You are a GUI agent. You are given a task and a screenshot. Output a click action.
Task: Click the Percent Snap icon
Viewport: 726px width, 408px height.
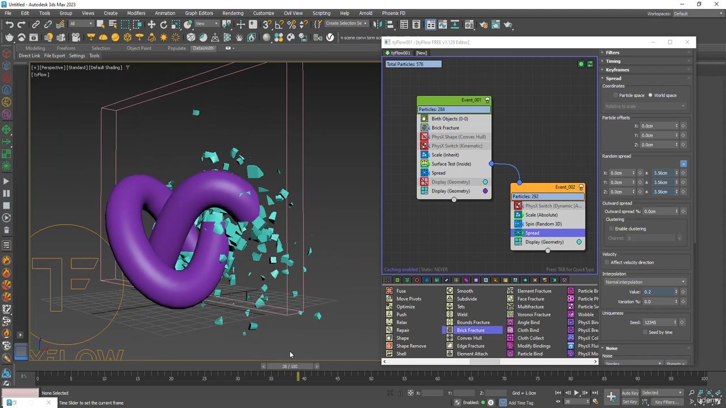292,24
